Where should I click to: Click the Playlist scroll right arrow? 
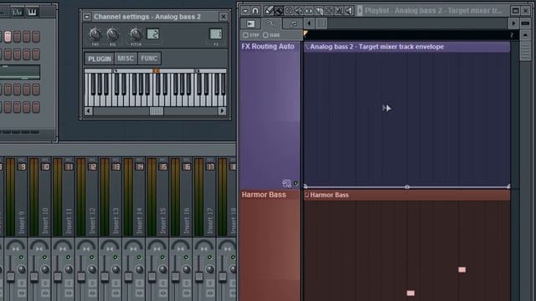click(513, 23)
